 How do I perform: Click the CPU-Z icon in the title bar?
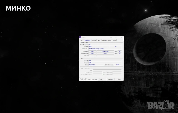tap(80, 37)
